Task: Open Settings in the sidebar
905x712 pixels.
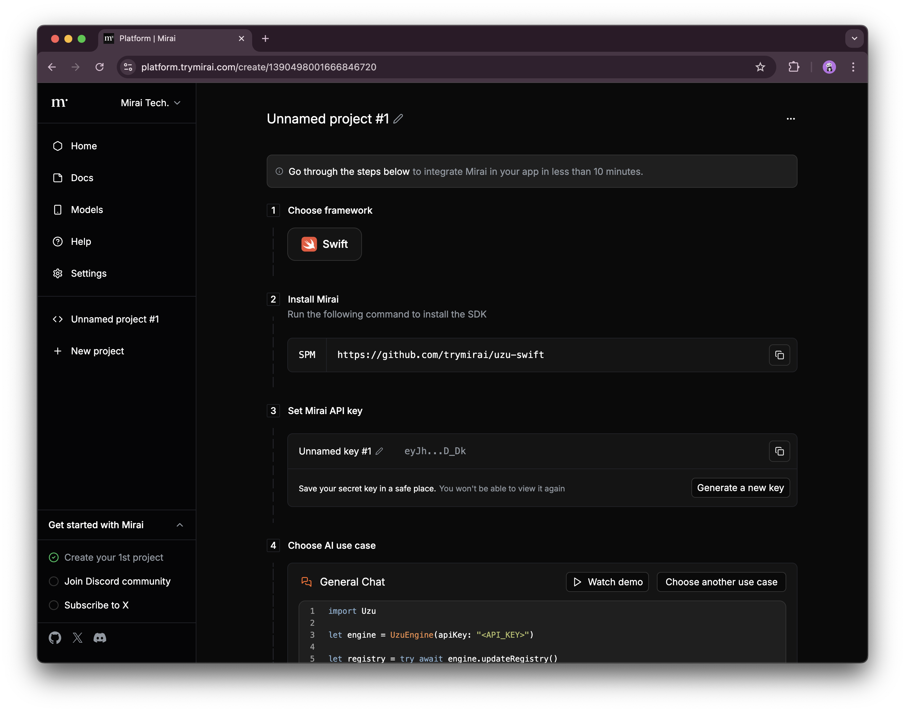Action: 89,273
